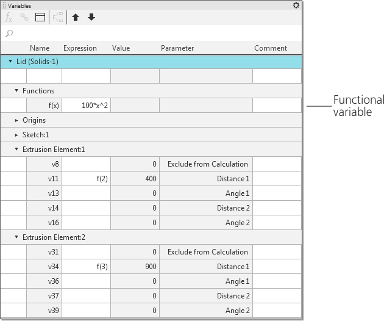Edit the f(x) expression 100*x^2 cell
The image size is (384, 321).
pyautogui.click(x=86, y=106)
